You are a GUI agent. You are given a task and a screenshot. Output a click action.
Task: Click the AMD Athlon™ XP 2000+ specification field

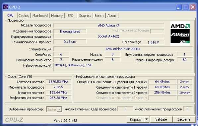123,49
